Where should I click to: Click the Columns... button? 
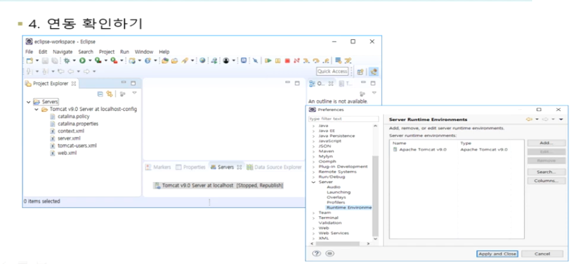tap(546, 181)
